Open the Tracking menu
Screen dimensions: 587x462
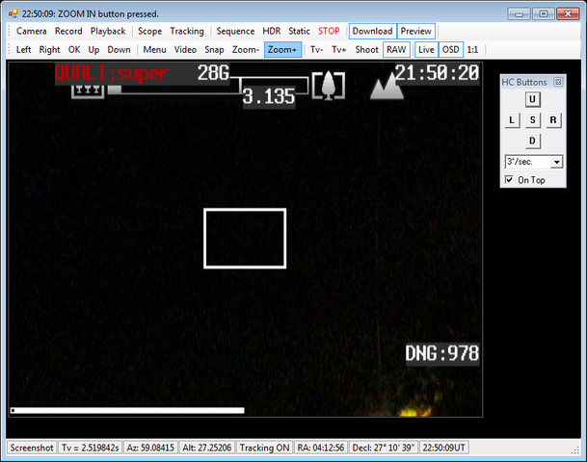(x=187, y=31)
